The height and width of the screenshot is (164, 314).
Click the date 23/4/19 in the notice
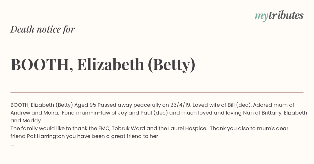click(180, 105)
